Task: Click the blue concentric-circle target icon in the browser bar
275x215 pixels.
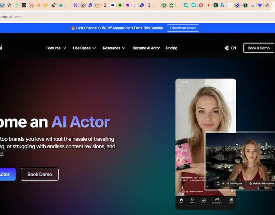Action: [x=2, y=5]
